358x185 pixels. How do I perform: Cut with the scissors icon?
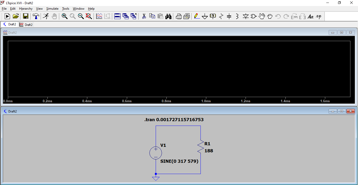pos(144,16)
